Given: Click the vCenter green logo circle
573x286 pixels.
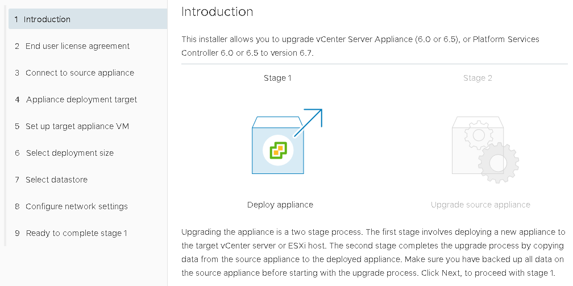Looking at the screenshot, I should click(278, 151).
